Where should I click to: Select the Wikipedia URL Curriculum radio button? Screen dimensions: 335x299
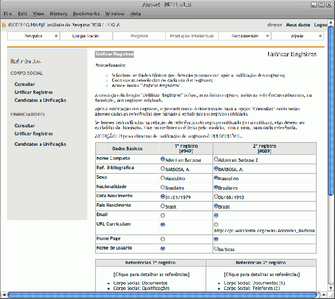tap(216, 225)
